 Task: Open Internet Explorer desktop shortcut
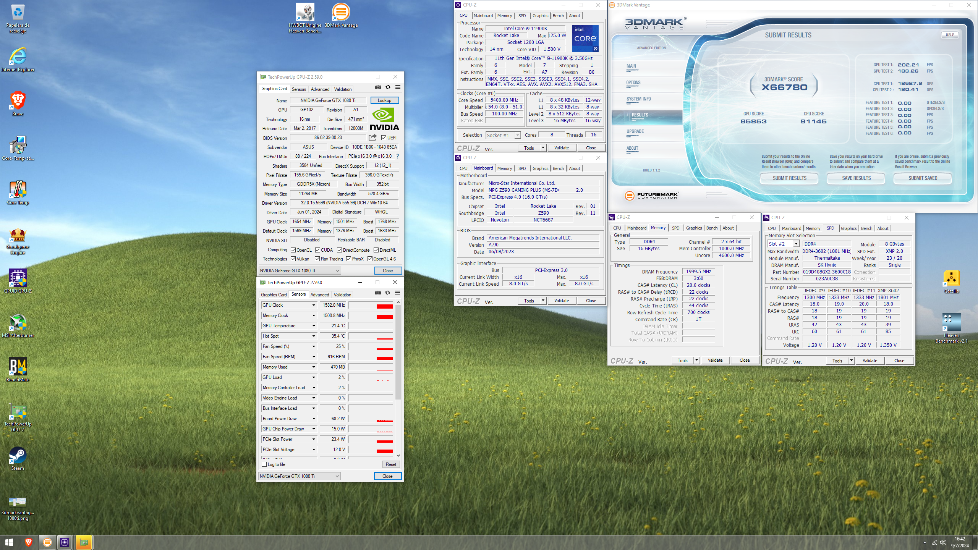pyautogui.click(x=18, y=60)
